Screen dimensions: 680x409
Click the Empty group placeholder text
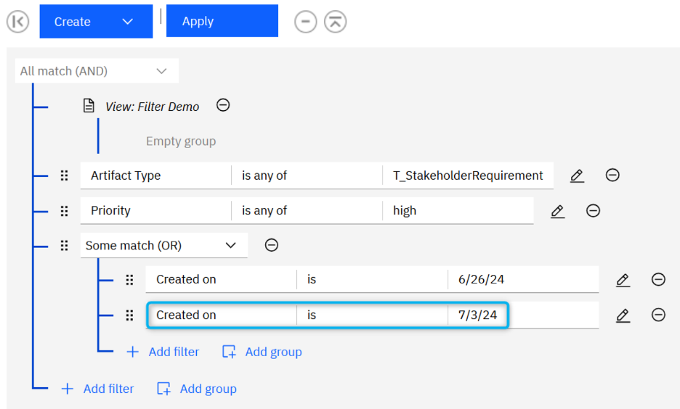[181, 141]
